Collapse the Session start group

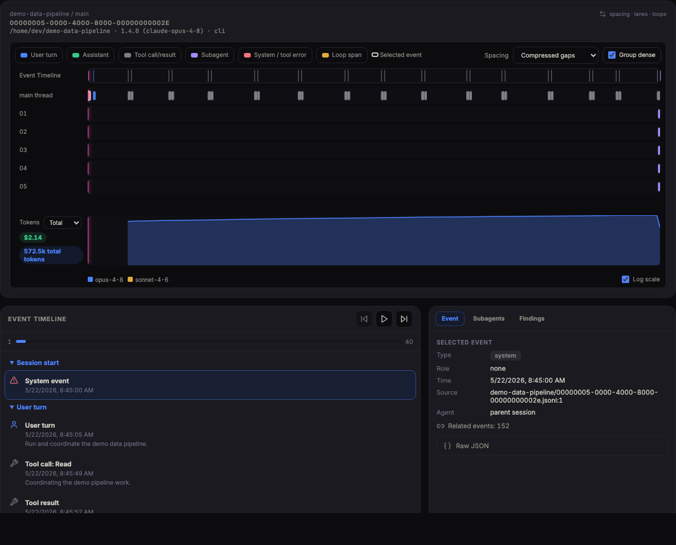click(x=34, y=363)
